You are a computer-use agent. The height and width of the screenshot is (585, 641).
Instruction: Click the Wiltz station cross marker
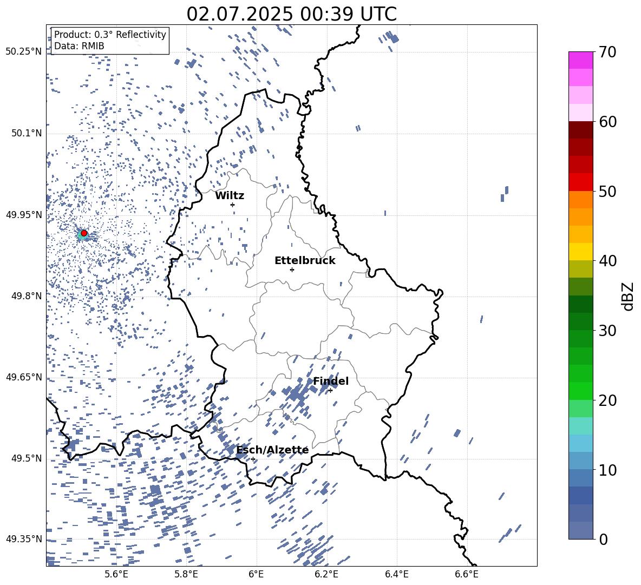(232, 205)
